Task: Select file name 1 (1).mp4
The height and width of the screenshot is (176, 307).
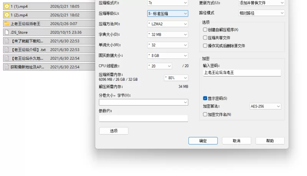Action: (x=19, y=7)
